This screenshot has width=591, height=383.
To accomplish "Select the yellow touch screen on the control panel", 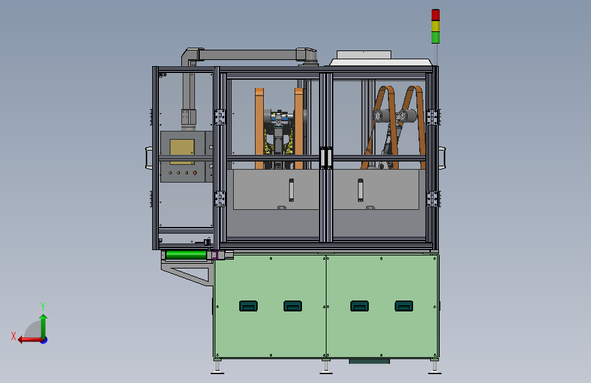I will pyautogui.click(x=182, y=151).
